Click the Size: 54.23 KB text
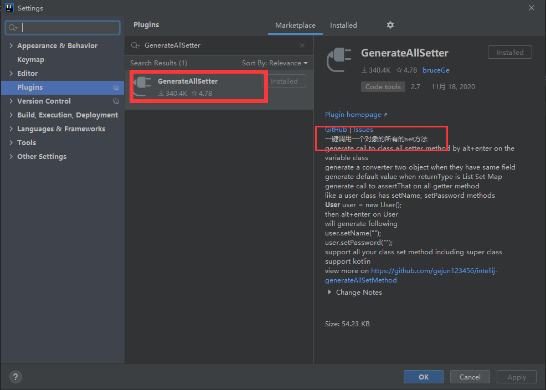Image resolution: width=546 pixels, height=390 pixels. pos(347,324)
